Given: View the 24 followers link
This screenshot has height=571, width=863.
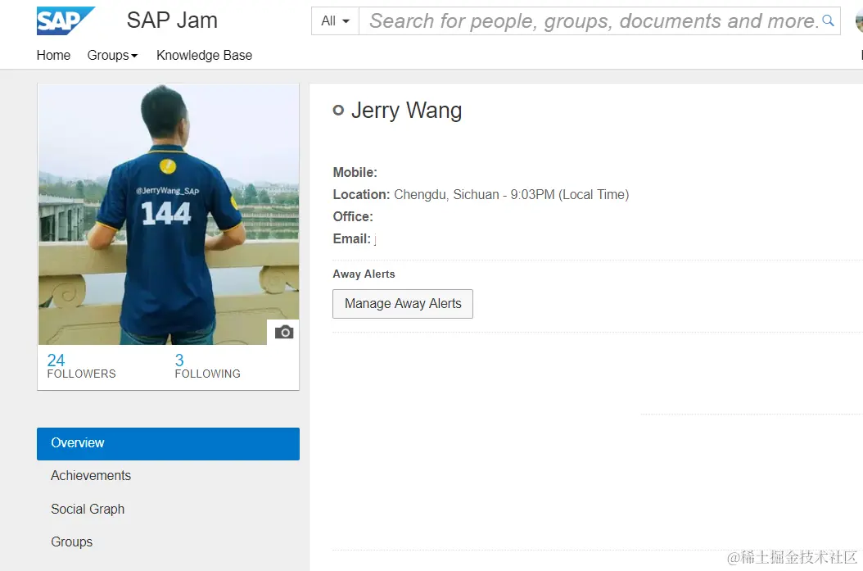Looking at the screenshot, I should (81, 366).
